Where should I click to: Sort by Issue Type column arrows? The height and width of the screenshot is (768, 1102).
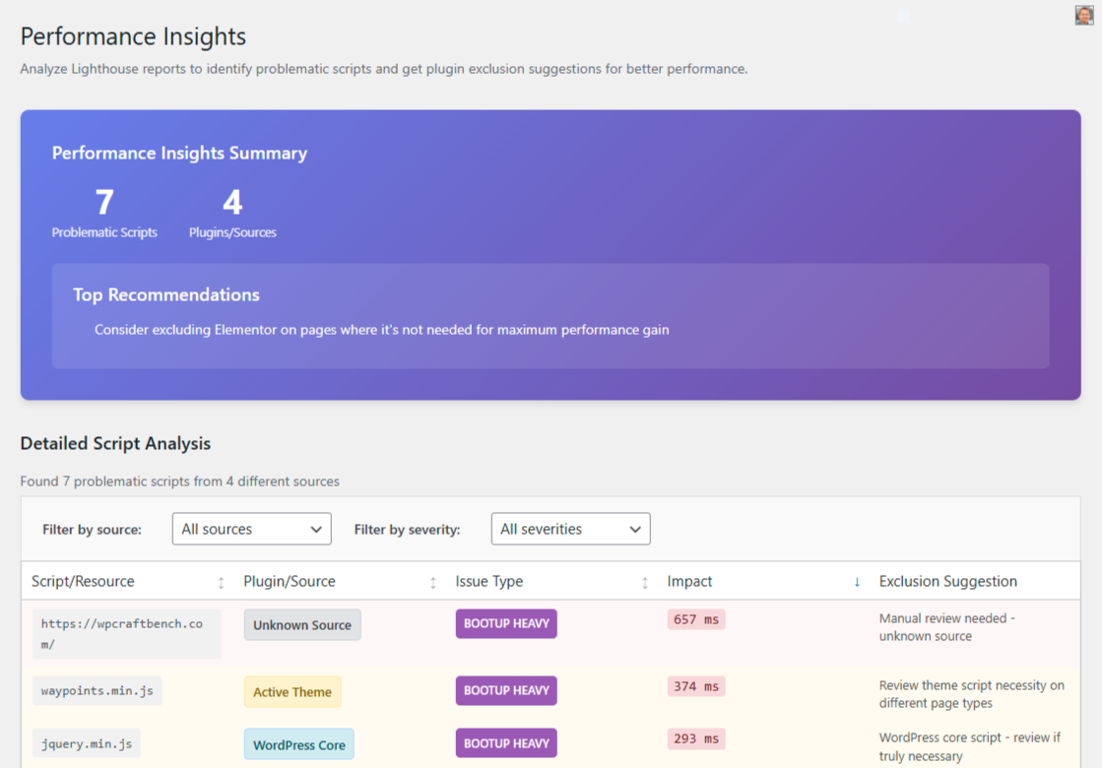(x=644, y=582)
